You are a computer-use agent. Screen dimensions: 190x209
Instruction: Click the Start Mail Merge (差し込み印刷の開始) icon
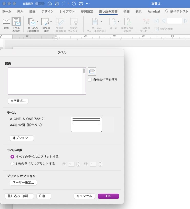(32, 22)
